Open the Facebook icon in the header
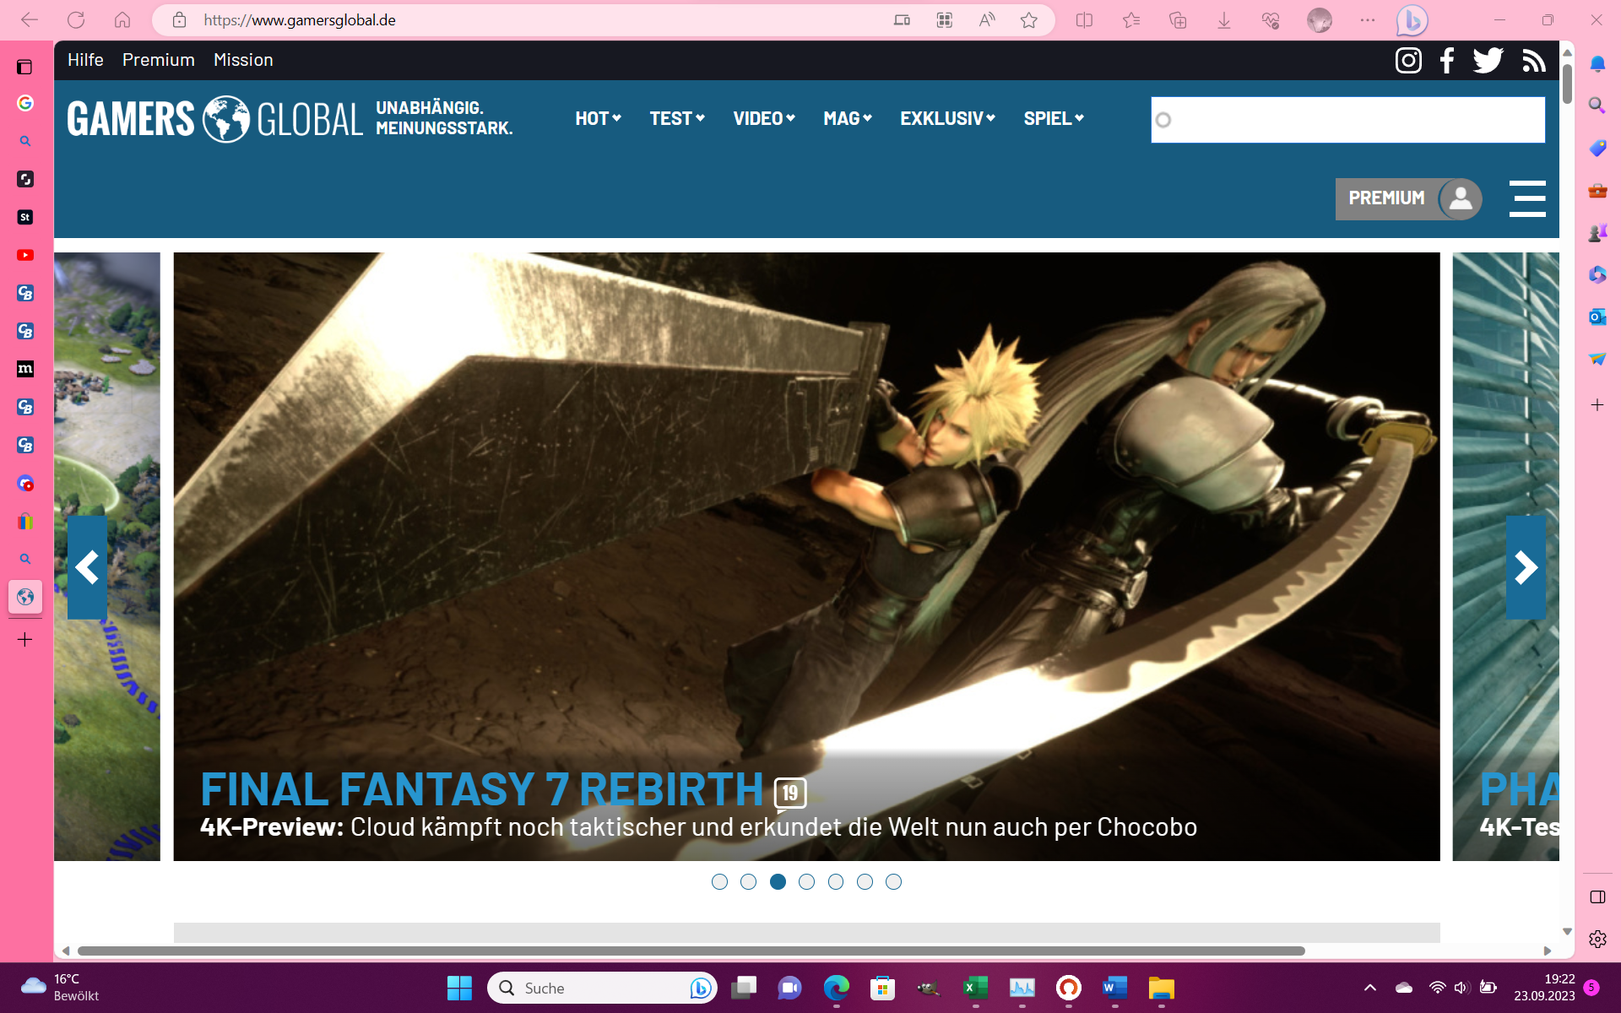The height and width of the screenshot is (1013, 1621). click(x=1446, y=60)
